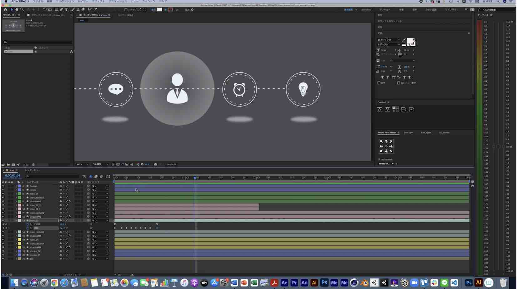Image resolution: width=517 pixels, height=289 pixels.
Task: Open the viewer magnification 200% dropdown
Action: [83, 164]
